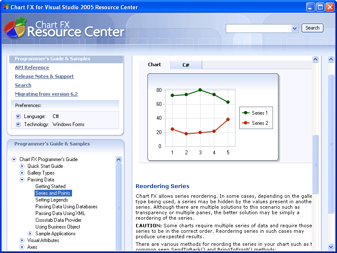Click the C# language value

click(x=56, y=116)
